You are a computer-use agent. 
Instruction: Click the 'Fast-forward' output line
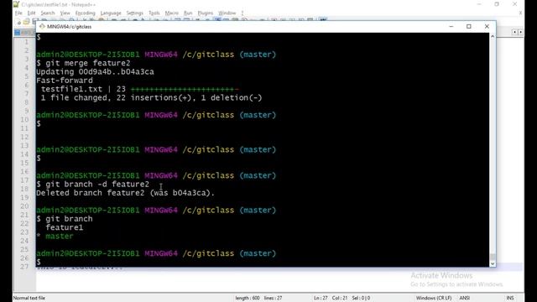[x=65, y=81]
